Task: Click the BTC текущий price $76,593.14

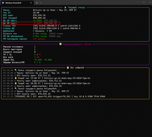Action: [x=39, y=18]
